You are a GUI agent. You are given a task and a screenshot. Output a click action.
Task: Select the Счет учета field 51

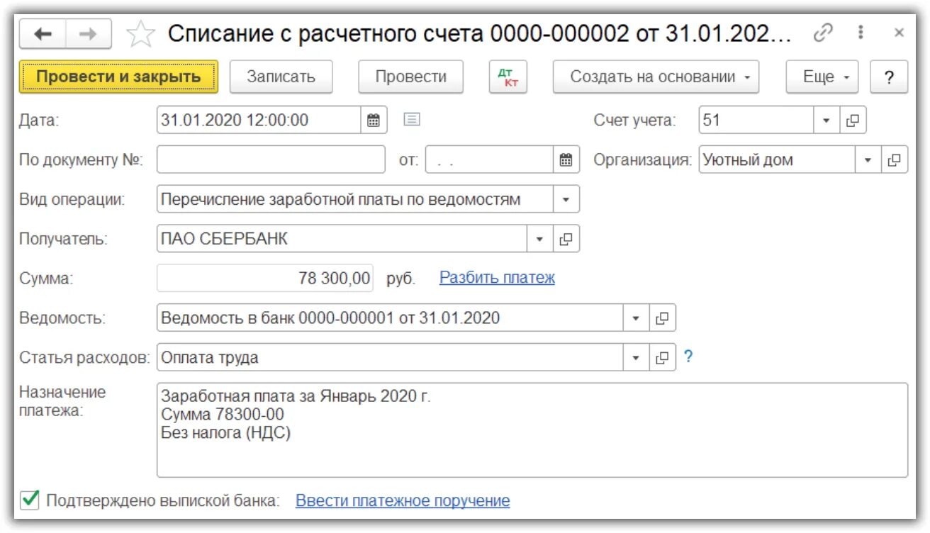pyautogui.click(x=756, y=120)
